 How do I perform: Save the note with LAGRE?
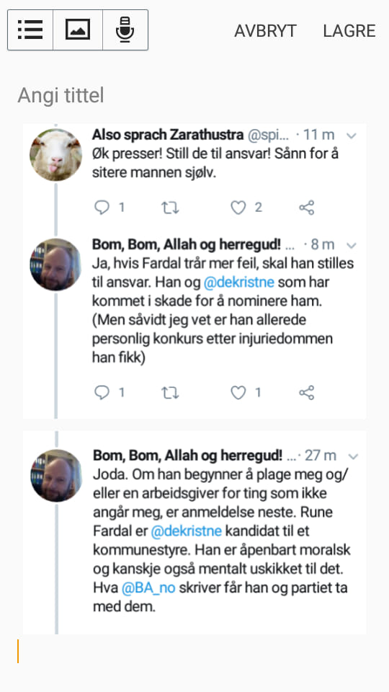[349, 31]
